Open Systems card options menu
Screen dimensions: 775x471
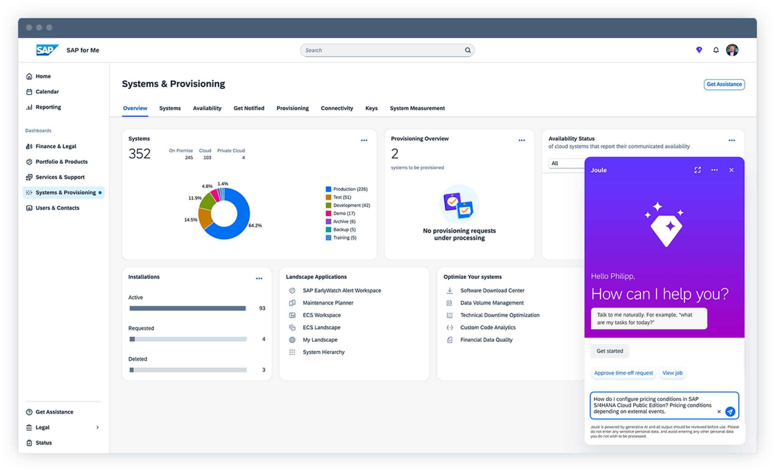click(x=364, y=140)
